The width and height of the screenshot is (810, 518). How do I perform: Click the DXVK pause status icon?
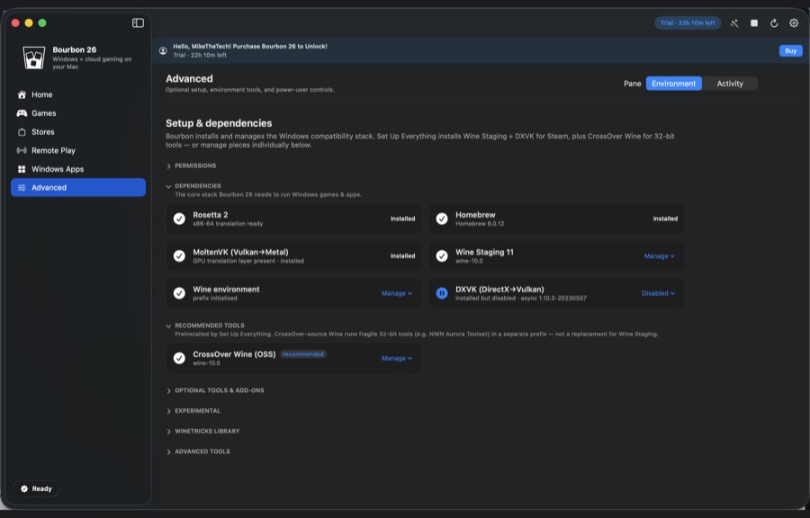tap(442, 293)
